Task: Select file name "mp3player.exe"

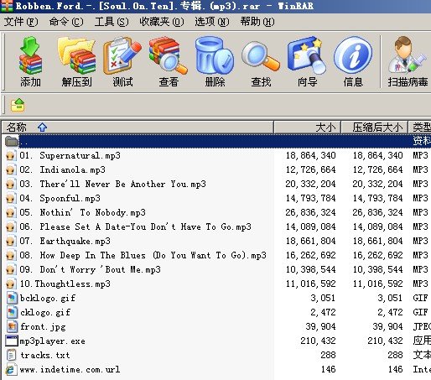Action: pyautogui.click(x=52, y=341)
